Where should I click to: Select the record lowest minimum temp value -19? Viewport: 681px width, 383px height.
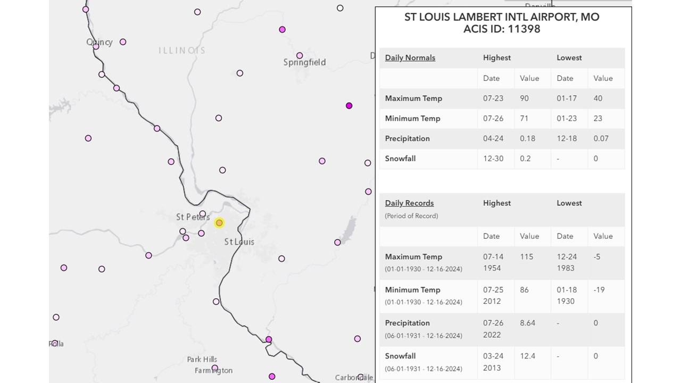[x=599, y=290]
